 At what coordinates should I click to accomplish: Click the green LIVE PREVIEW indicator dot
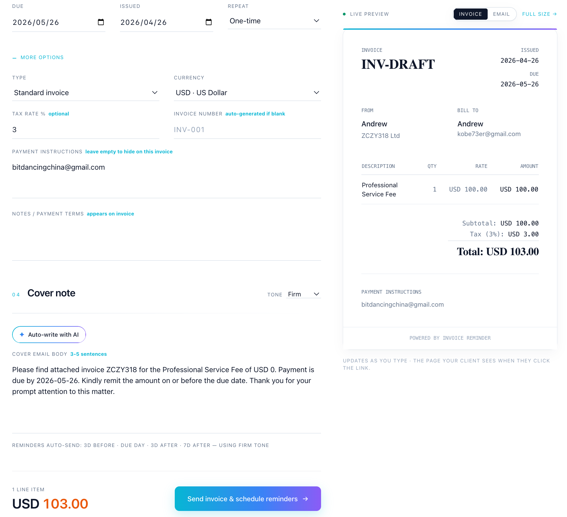(344, 14)
